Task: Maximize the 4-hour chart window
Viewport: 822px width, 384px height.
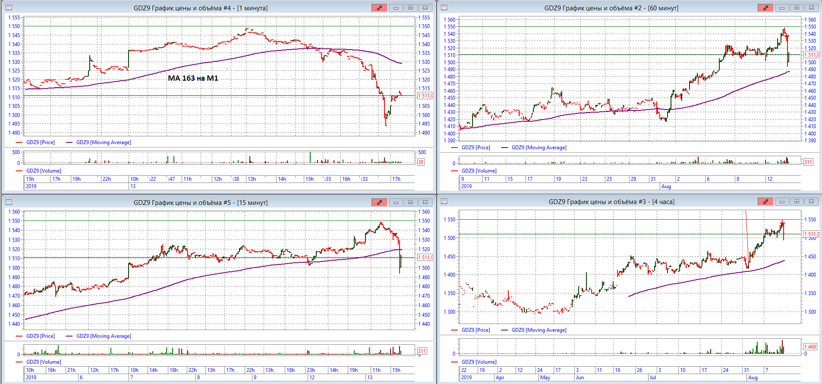Action: pyautogui.click(x=797, y=201)
